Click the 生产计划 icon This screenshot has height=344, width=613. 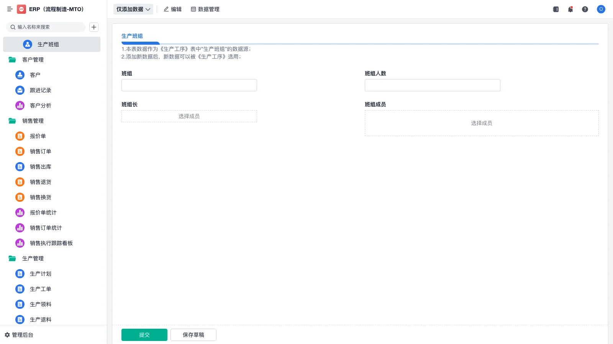click(20, 274)
